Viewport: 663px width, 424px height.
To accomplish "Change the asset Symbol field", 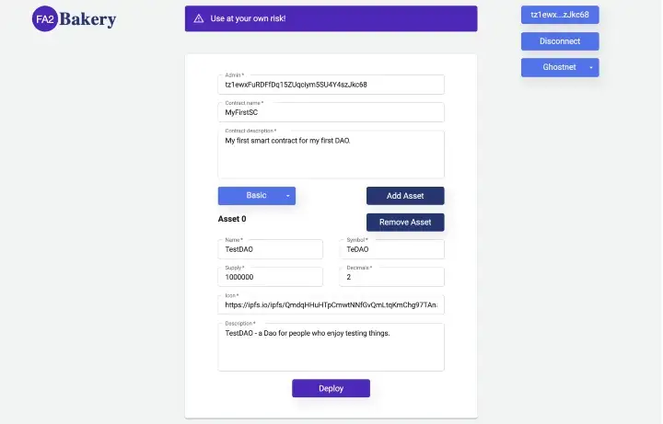I will coord(391,249).
